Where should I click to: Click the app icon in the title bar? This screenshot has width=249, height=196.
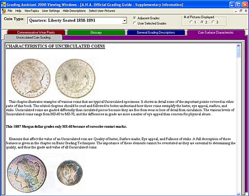click(4, 4)
